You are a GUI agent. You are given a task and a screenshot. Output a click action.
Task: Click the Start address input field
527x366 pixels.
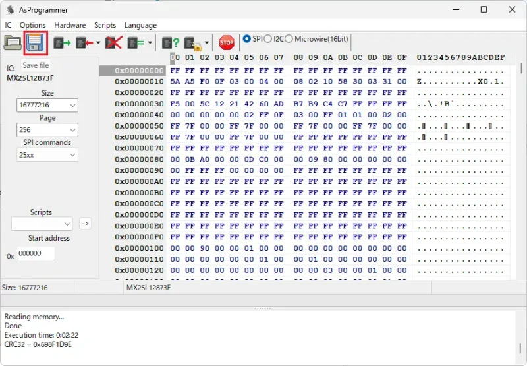coord(36,253)
